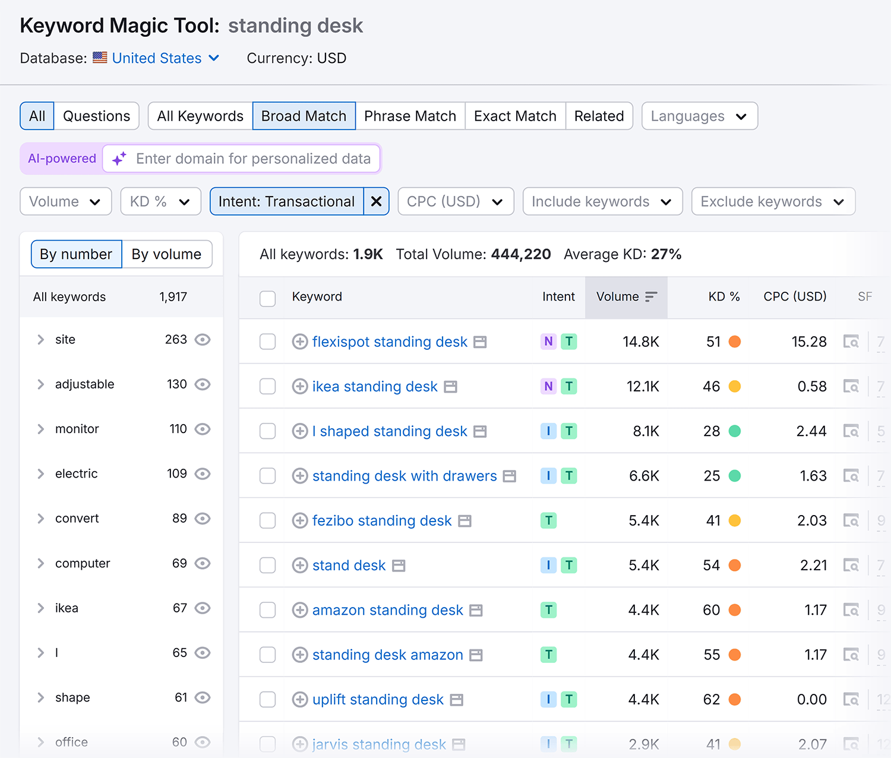Toggle visibility eye for site group
This screenshot has width=891, height=758.
coord(203,340)
